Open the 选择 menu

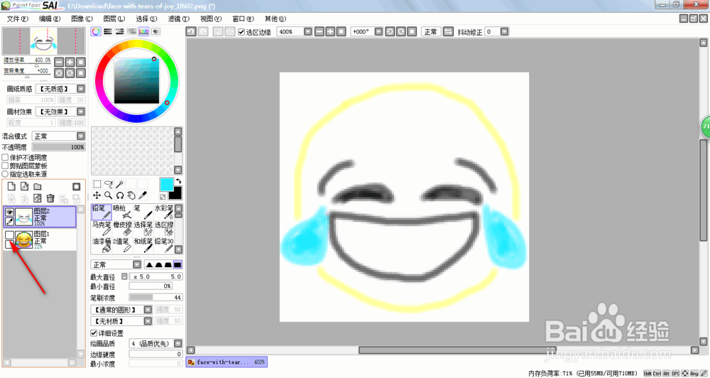pos(146,18)
